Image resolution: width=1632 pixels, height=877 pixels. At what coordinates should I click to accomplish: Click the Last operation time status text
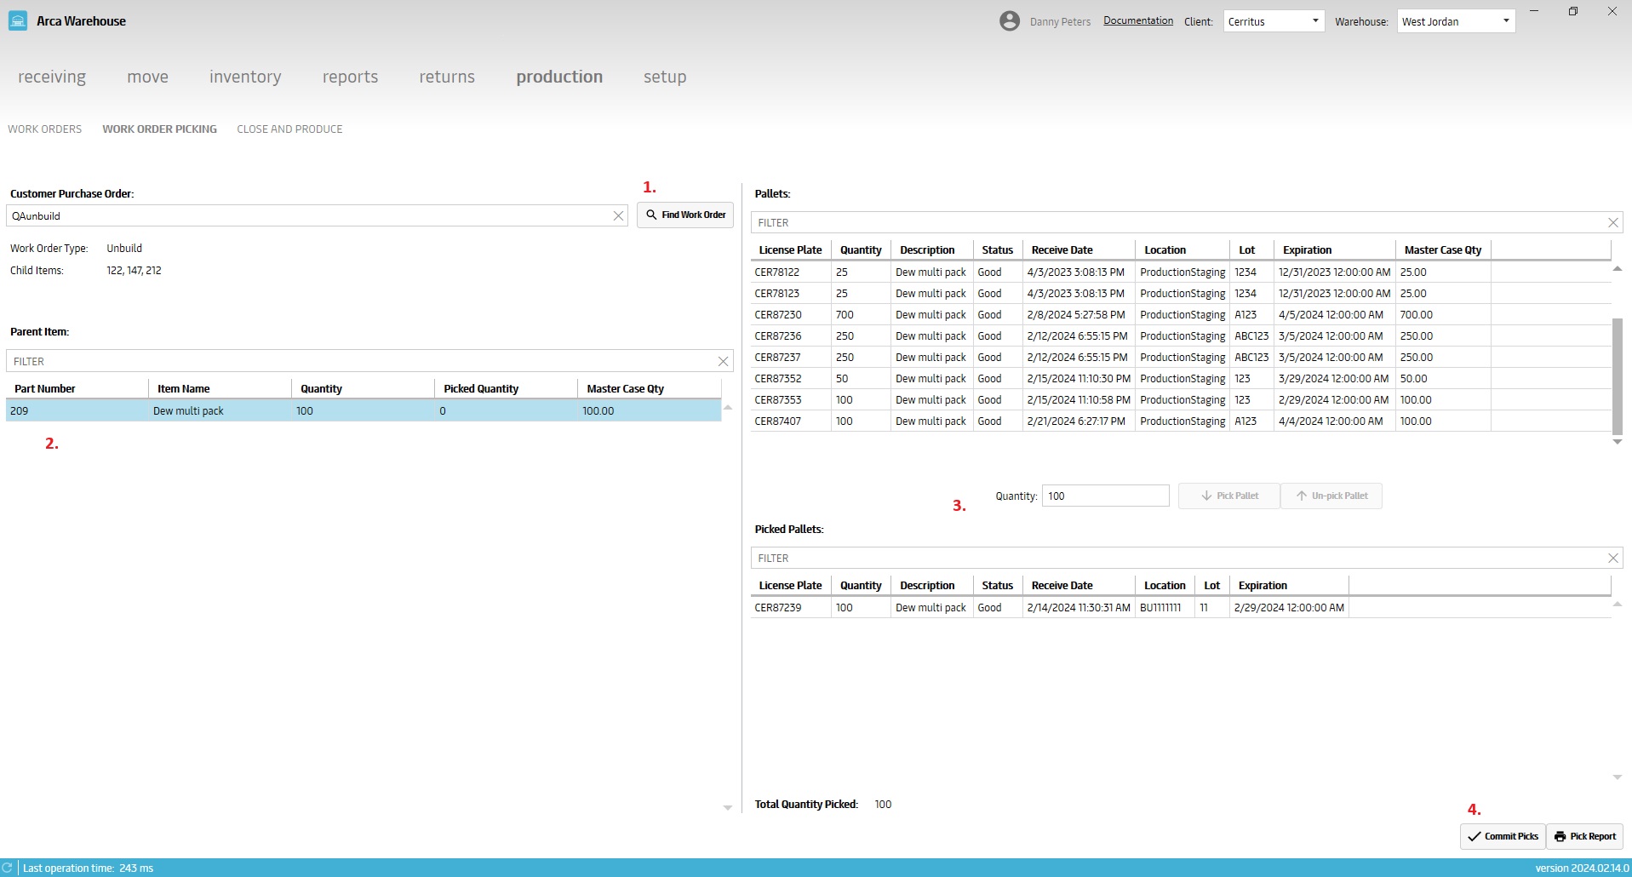point(89,868)
